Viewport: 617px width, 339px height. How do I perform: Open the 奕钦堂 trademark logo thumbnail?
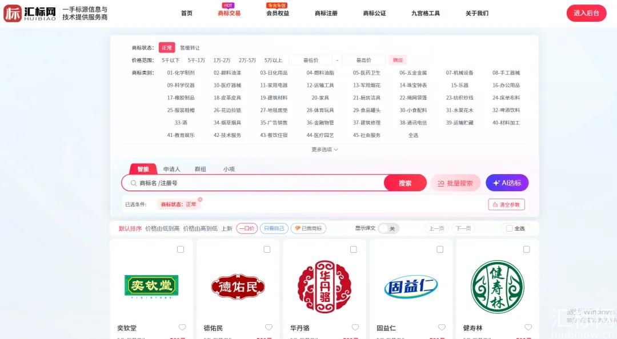coord(151,286)
